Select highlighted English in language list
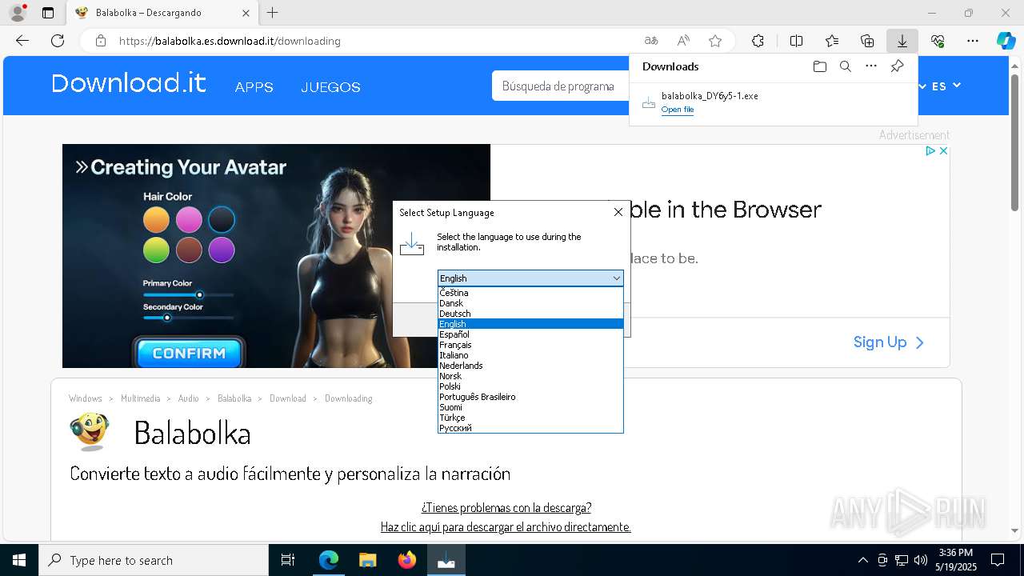1024x576 pixels. pyautogui.click(x=530, y=324)
